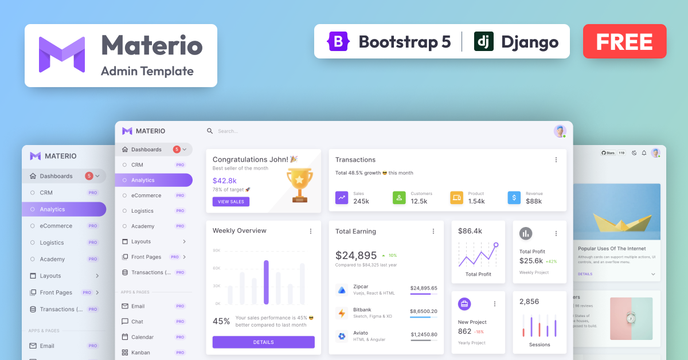The width and height of the screenshot is (688, 360).
Task: Click the Calendar icon in the front window sidebar
Action: (x=125, y=337)
